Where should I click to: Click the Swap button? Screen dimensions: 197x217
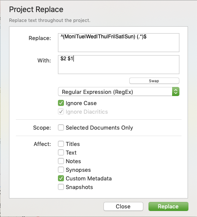(154, 81)
